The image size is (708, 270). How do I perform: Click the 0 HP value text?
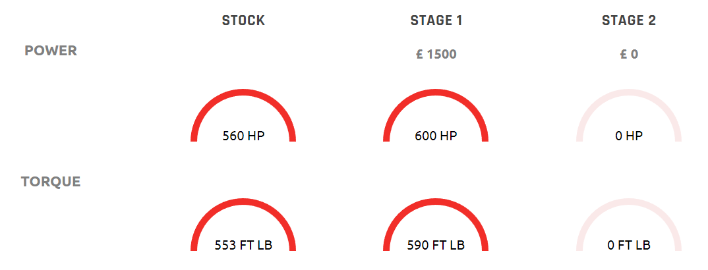[x=629, y=136]
